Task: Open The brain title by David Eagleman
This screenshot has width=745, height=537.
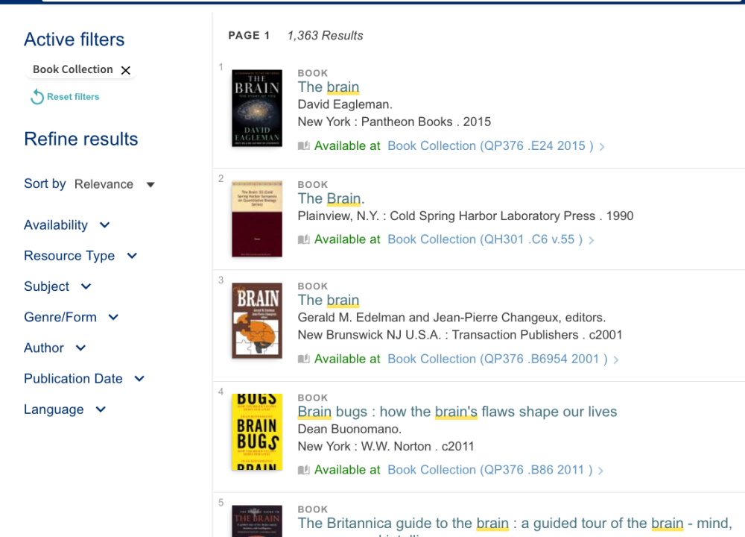Action: (329, 87)
